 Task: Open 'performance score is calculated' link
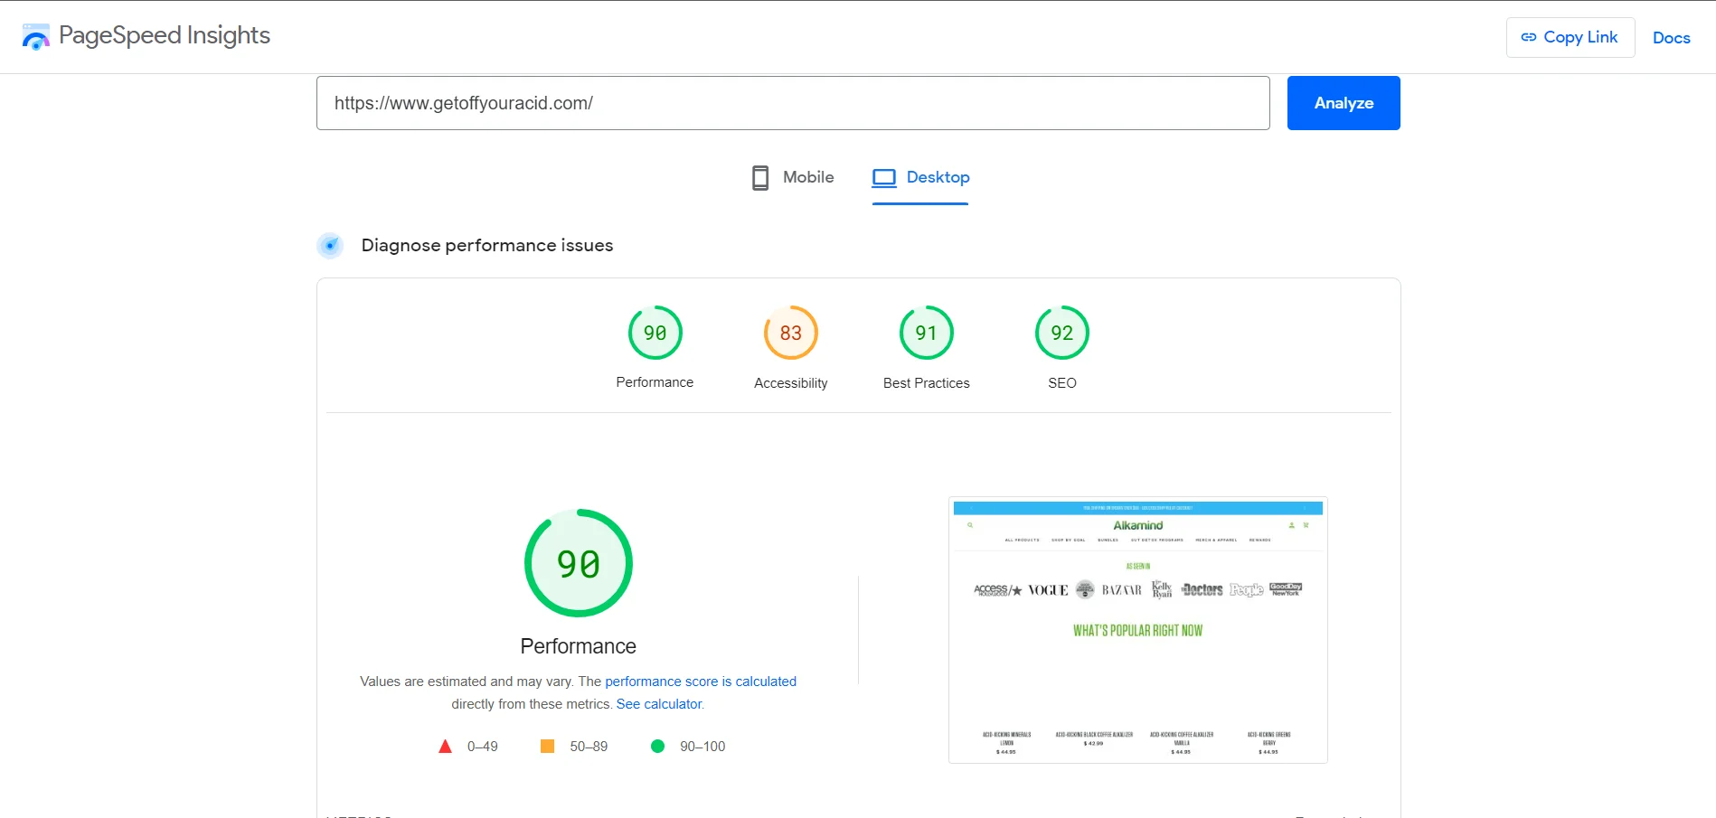[701, 682]
